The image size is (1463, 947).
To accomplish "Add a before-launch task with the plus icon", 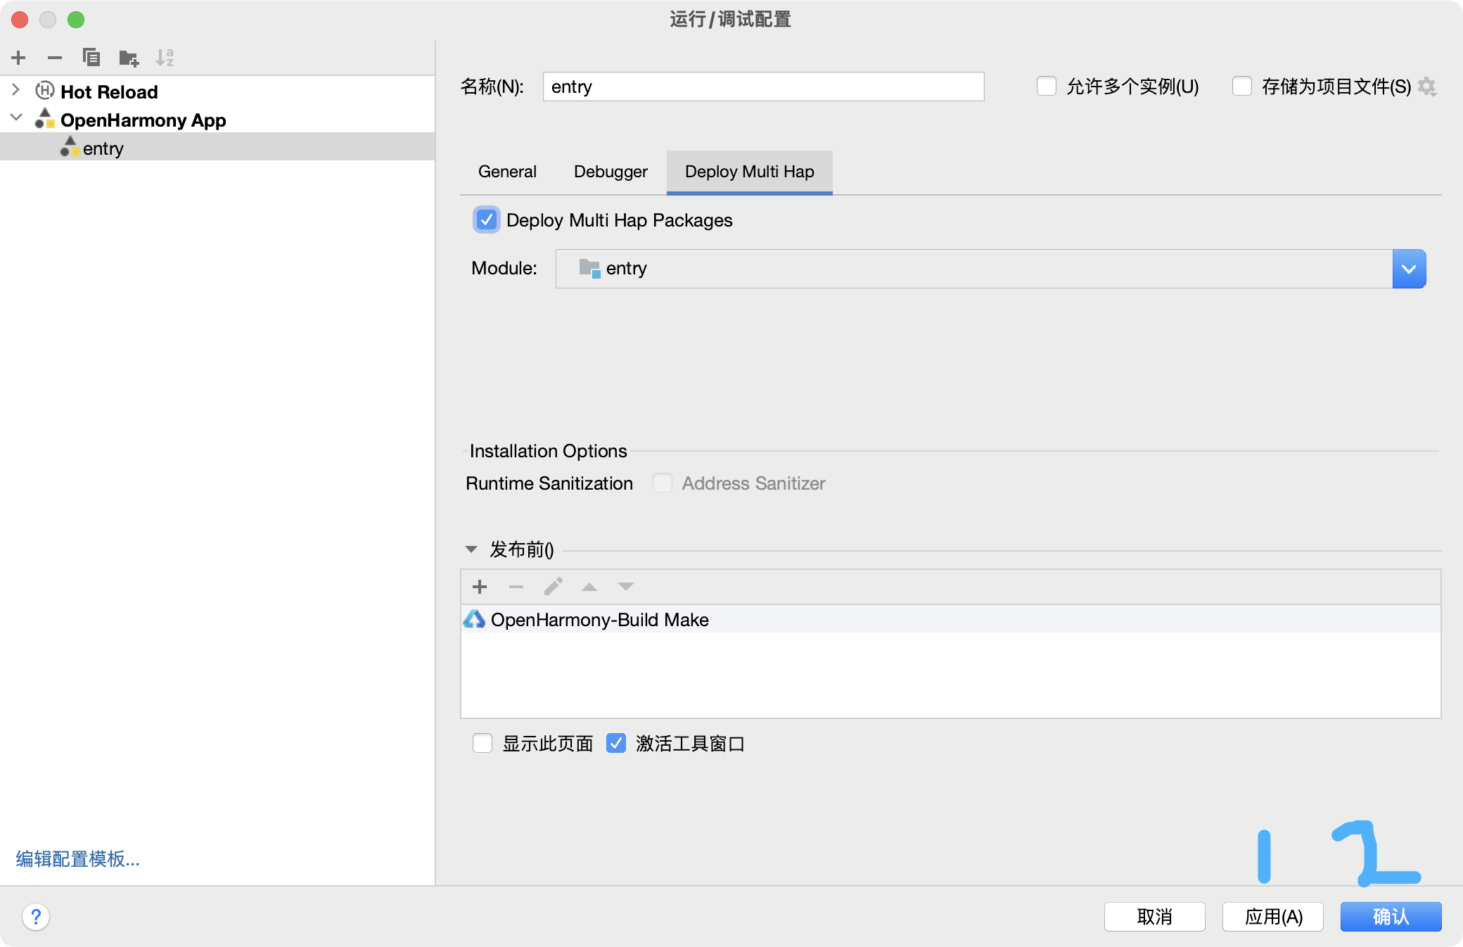I will point(480,587).
